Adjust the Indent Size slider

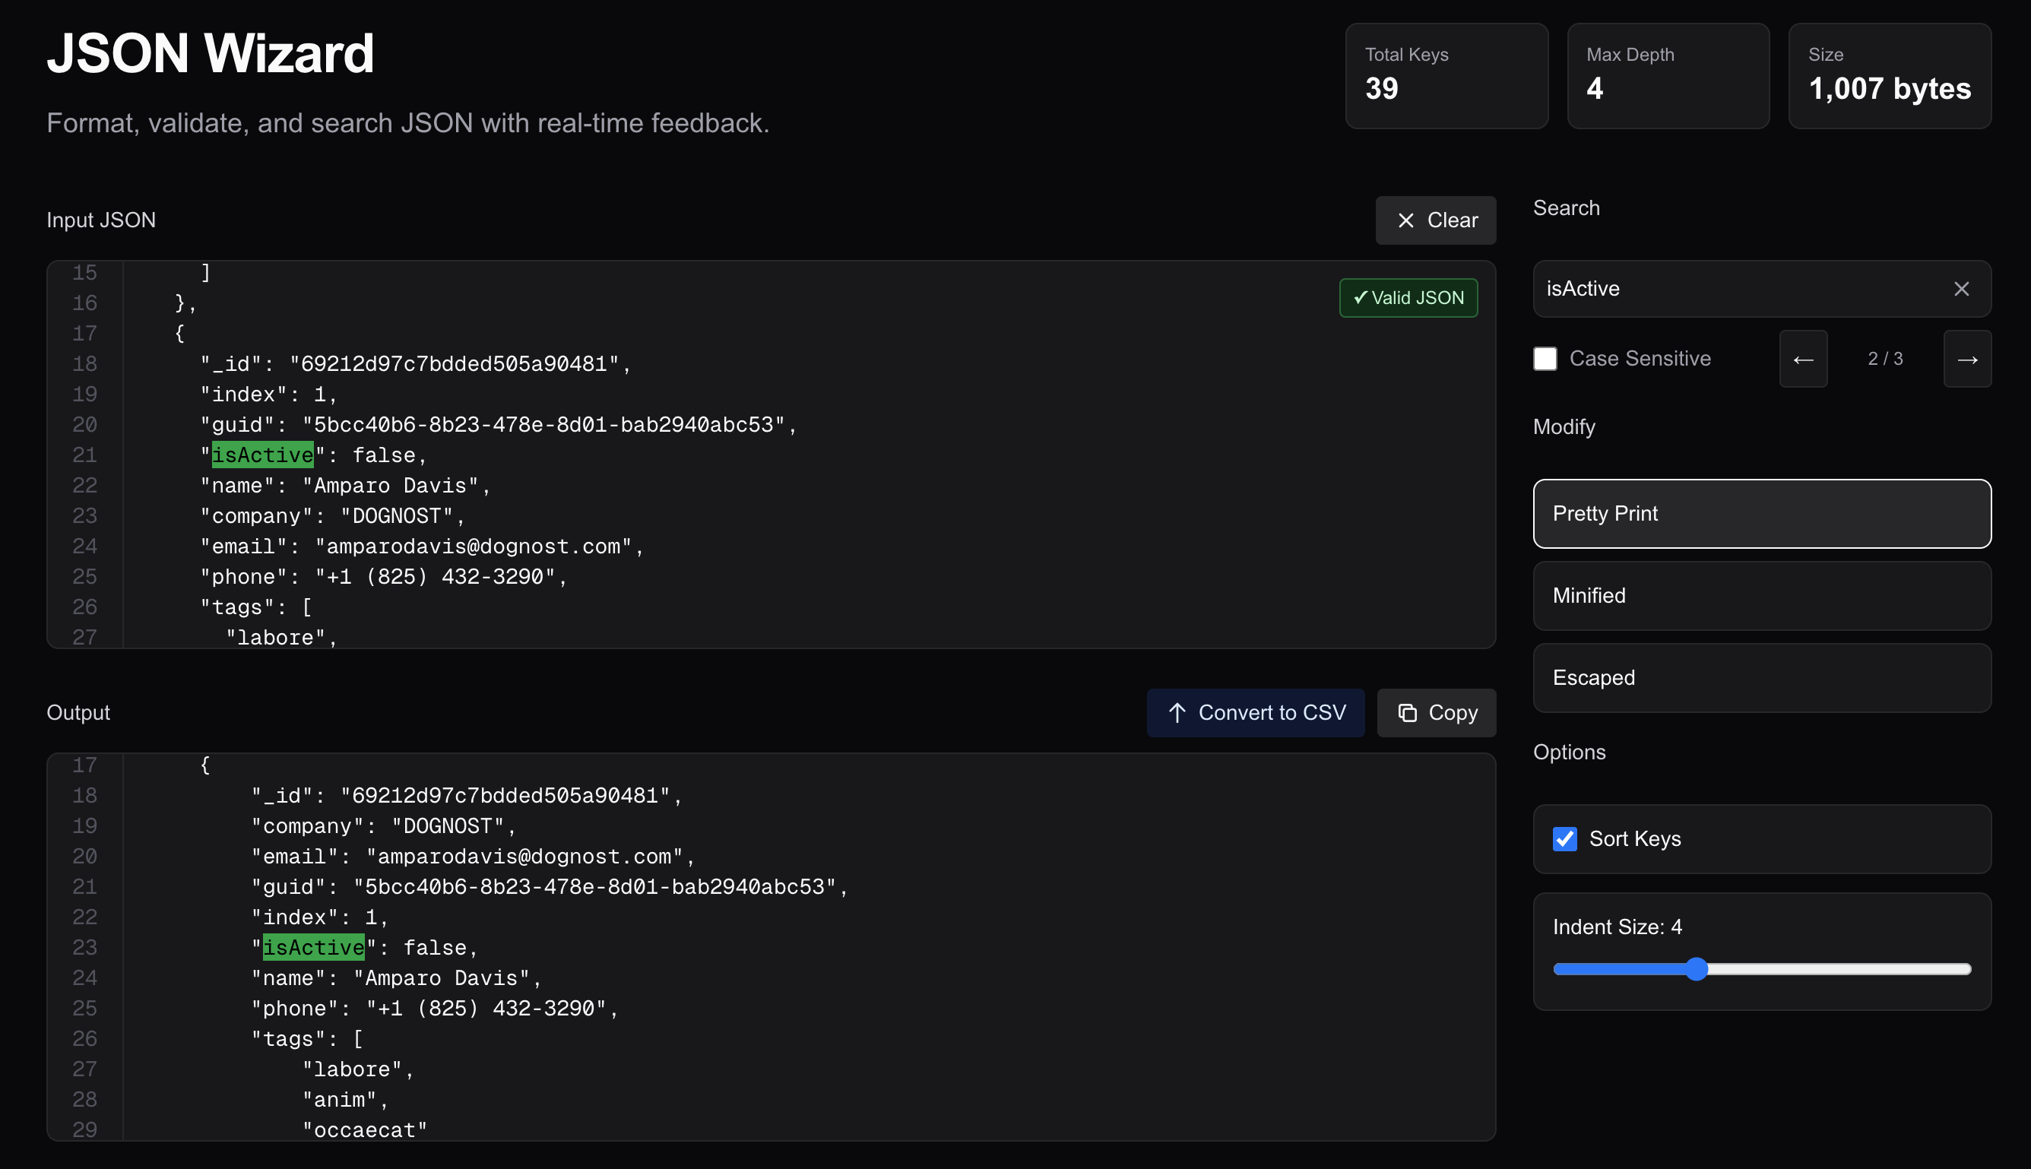[1697, 969]
